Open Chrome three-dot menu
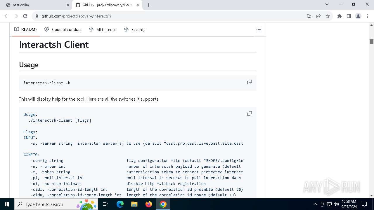The width and height of the screenshot is (374, 210). click(x=368, y=16)
